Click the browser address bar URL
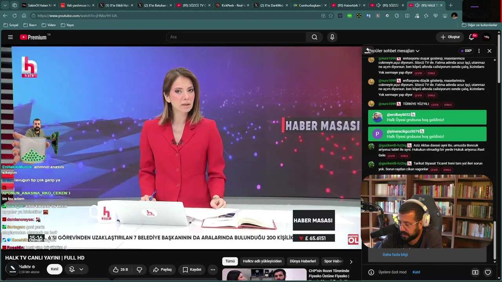 point(77,16)
